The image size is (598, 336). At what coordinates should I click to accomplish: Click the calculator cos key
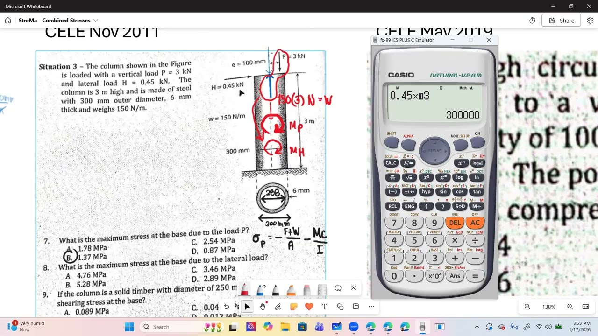460,192
